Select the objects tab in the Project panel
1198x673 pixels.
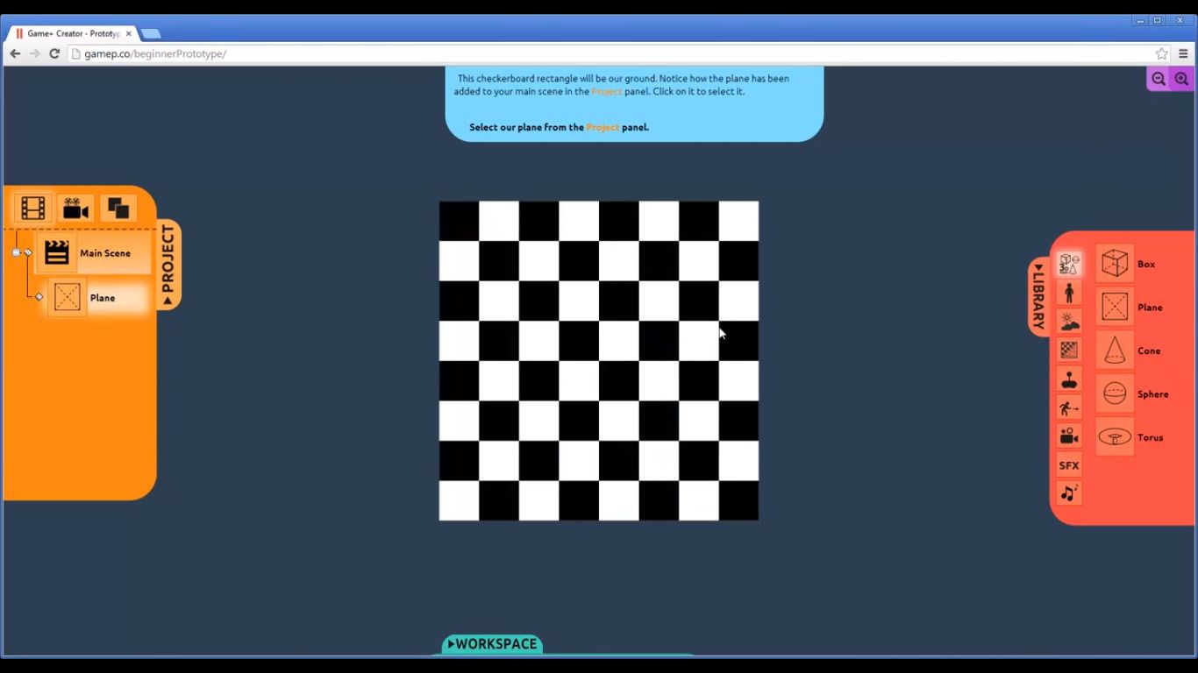point(118,208)
